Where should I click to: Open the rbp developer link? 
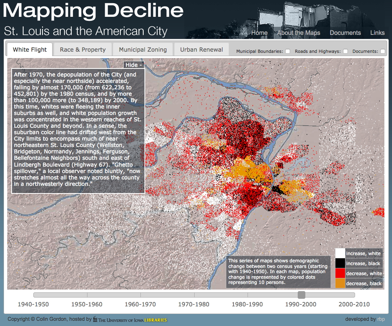tap(381, 319)
